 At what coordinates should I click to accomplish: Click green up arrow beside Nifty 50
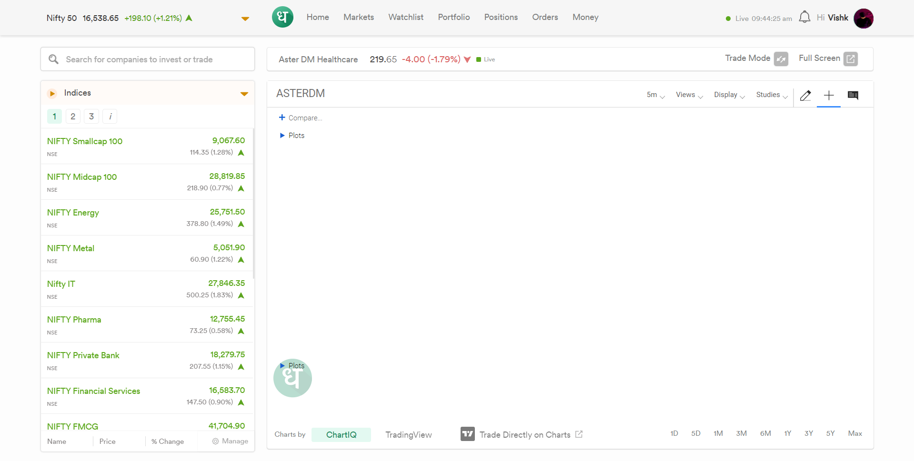189,18
